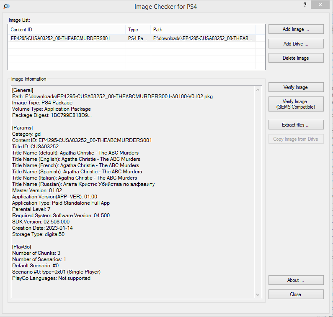Click the Title Name (Spanish) line
Viewport: 333px width, 317px height.
(77, 172)
